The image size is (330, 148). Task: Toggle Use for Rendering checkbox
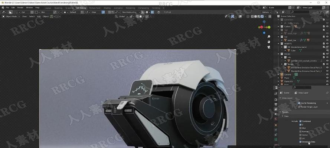click(299, 103)
